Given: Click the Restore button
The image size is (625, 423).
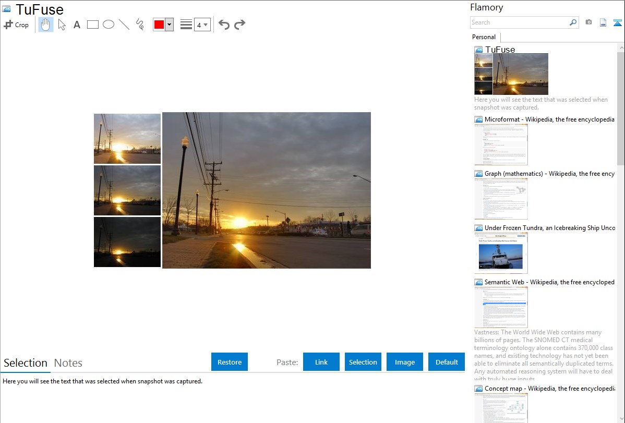Looking at the screenshot, I should click(x=230, y=362).
